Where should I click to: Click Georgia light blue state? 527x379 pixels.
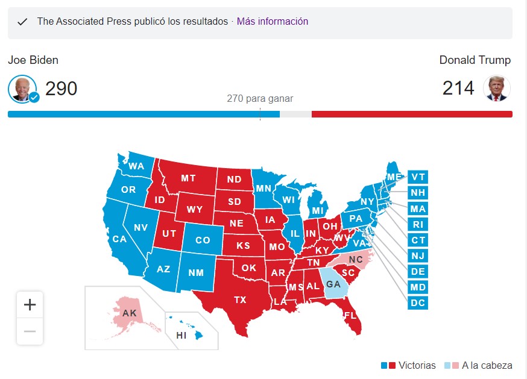333,284
